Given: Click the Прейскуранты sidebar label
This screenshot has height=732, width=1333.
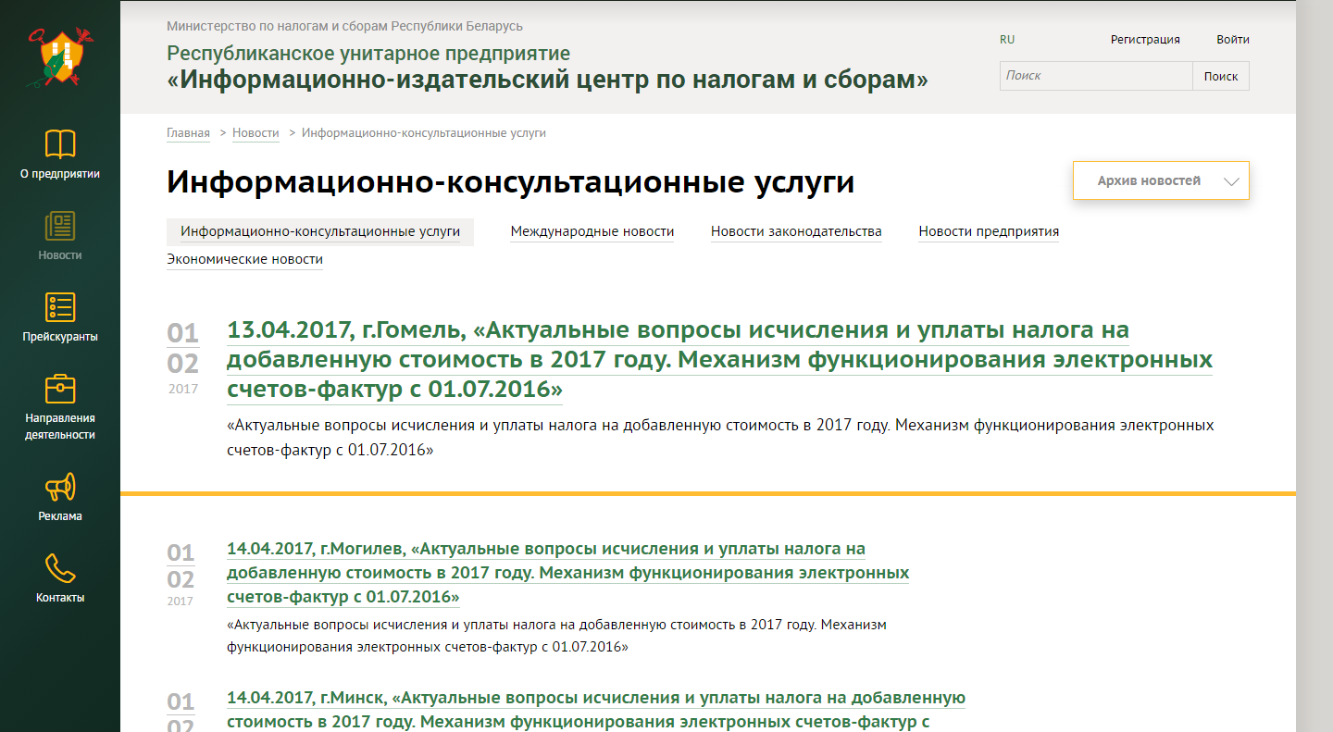Looking at the screenshot, I should [60, 337].
